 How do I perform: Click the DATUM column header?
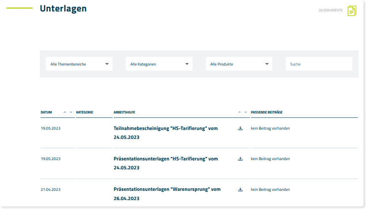pos(46,112)
